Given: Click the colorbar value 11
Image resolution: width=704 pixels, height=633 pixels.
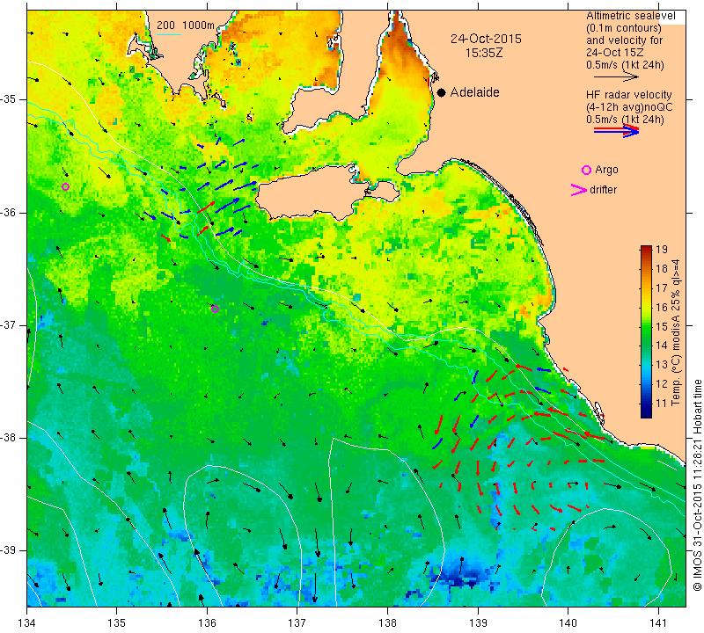Looking at the screenshot, I should click(662, 404).
